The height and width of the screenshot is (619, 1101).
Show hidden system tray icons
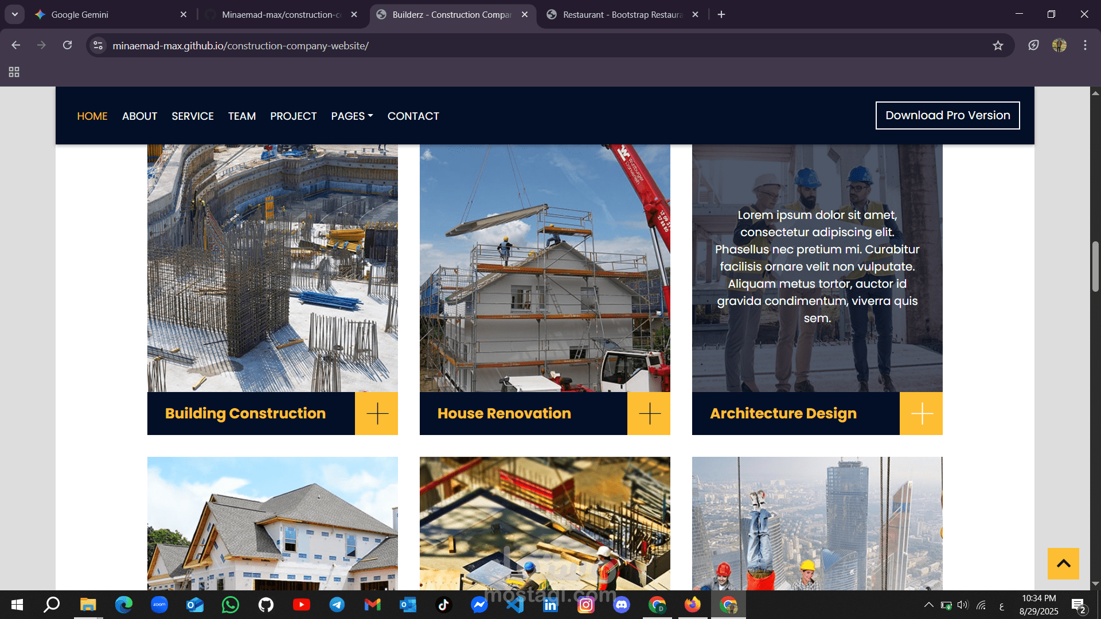pos(928,605)
